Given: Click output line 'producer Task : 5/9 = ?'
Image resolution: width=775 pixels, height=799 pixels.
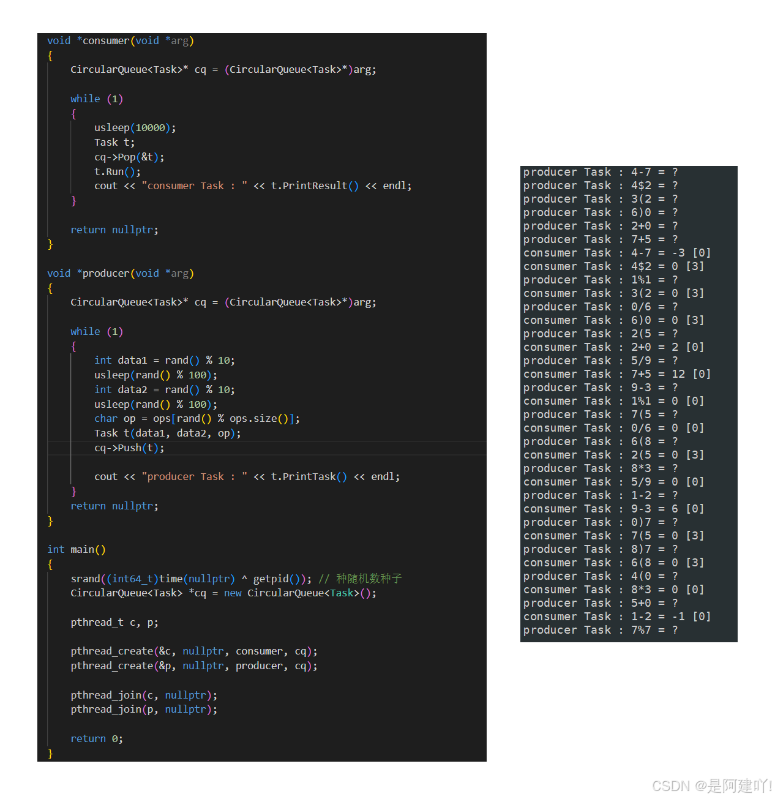Looking at the screenshot, I should pos(601,361).
